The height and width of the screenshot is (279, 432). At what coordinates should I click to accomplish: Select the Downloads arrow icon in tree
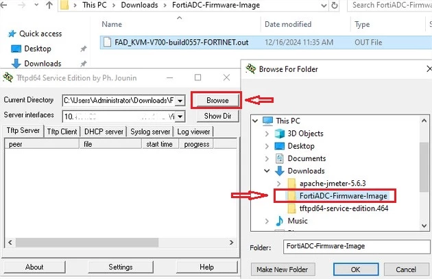pos(280,171)
